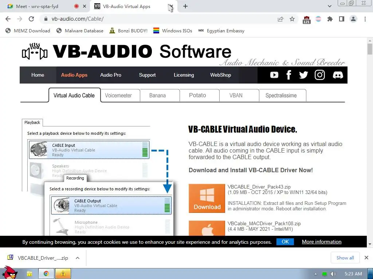The width and height of the screenshot is (373, 279).
Task: Open the file explorer taskbar icon
Action: click(29, 274)
